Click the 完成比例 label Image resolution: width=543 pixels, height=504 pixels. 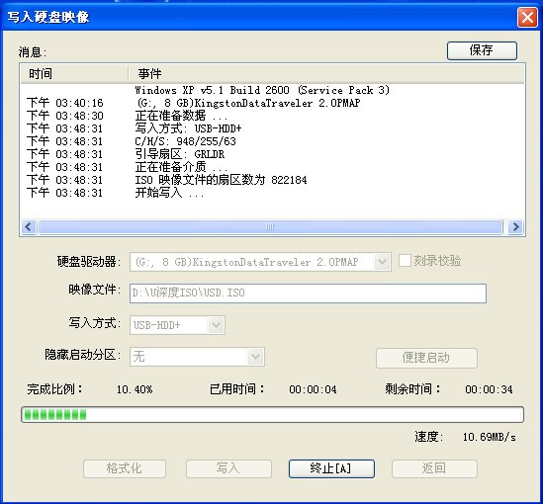54,389
